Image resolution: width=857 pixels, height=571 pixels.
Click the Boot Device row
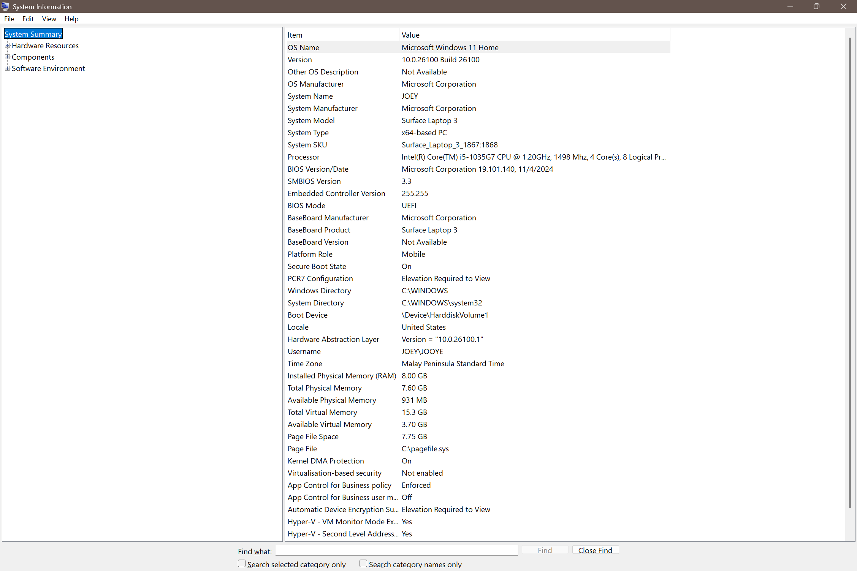(x=478, y=315)
